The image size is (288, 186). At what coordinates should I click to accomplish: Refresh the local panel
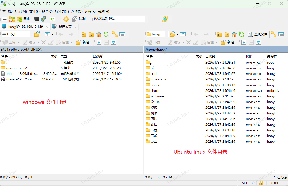click(x=106, y=34)
